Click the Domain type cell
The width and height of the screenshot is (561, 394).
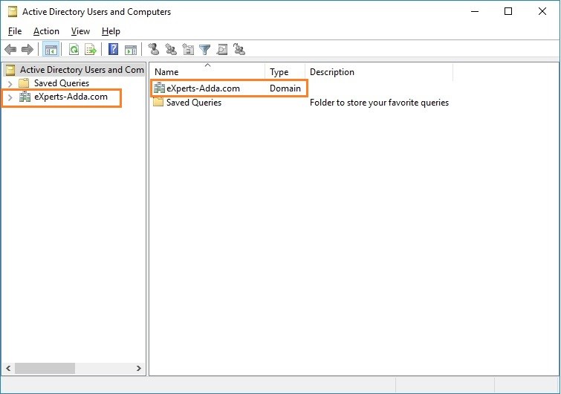pos(285,88)
